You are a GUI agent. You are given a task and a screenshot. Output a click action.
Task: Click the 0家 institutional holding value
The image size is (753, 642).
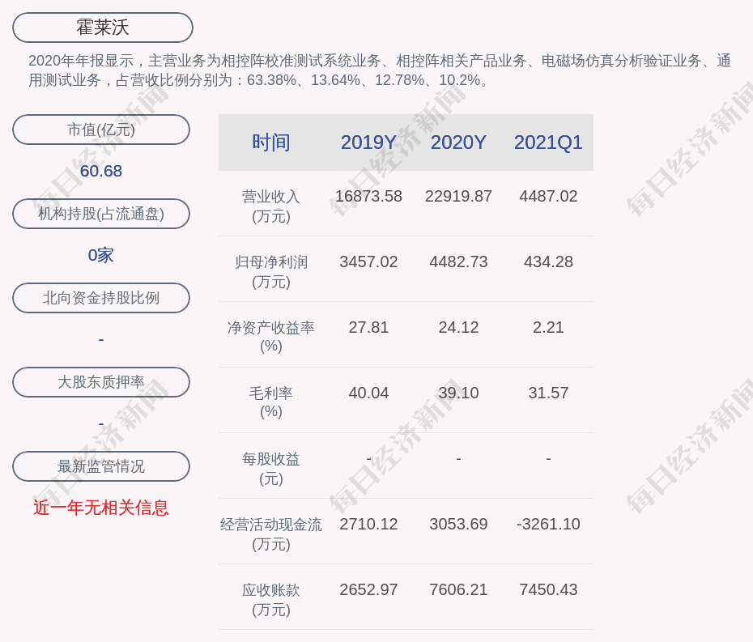pos(101,255)
